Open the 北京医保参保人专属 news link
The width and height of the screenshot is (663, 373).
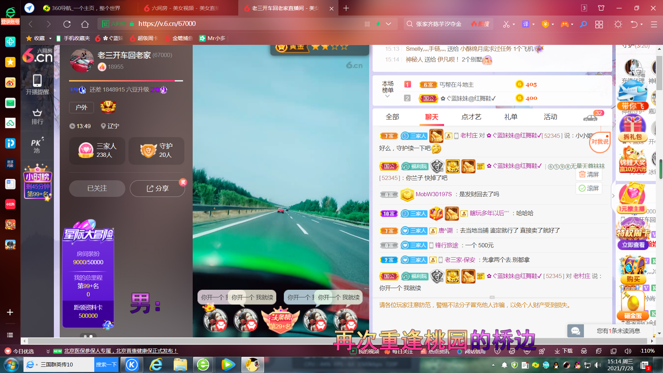click(x=121, y=351)
